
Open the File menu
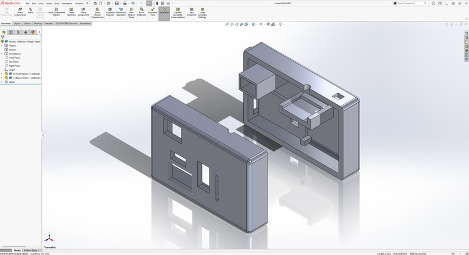pyautogui.click(x=27, y=3)
